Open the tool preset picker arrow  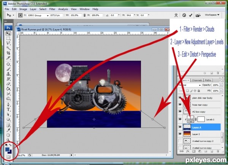pos(14,15)
